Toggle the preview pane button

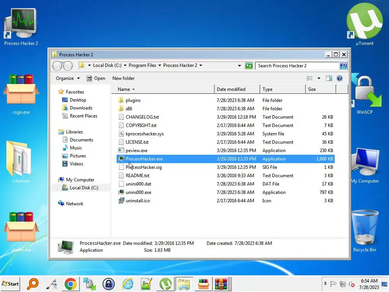(329, 78)
